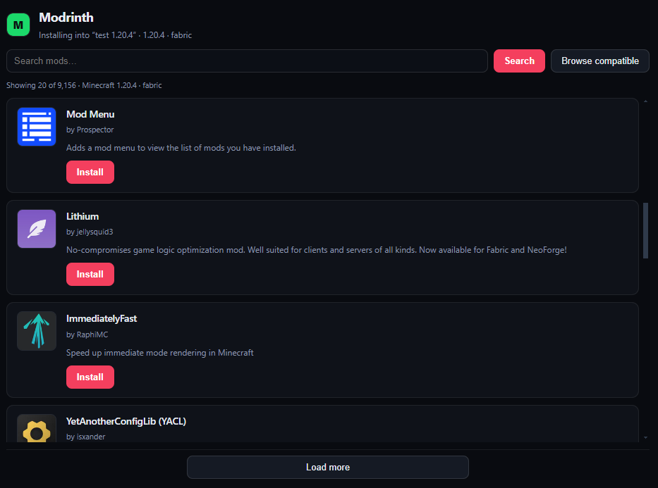Viewport: 658px width, 488px height.
Task: Click description 'No-compromises game logic optimization mod'
Action: coord(317,250)
